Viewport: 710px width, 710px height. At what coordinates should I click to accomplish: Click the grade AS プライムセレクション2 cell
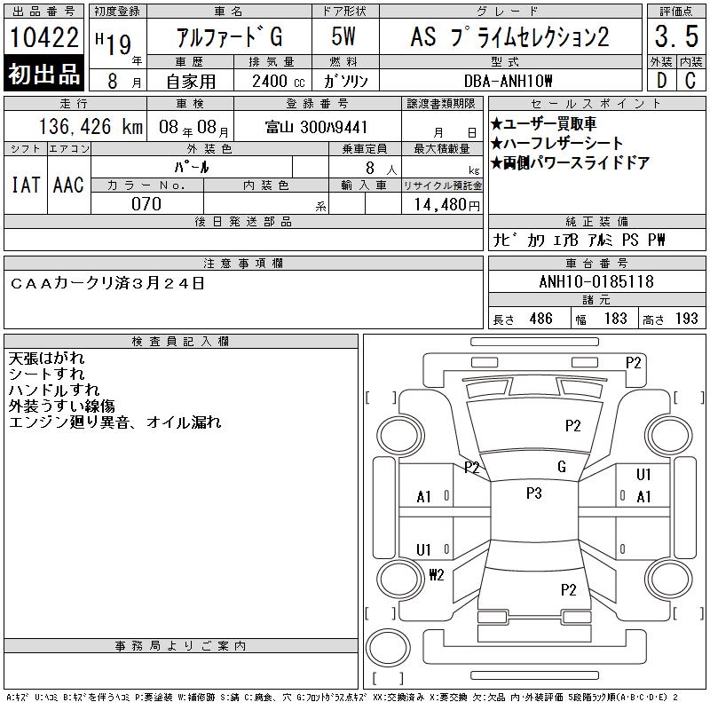pyautogui.click(x=509, y=37)
